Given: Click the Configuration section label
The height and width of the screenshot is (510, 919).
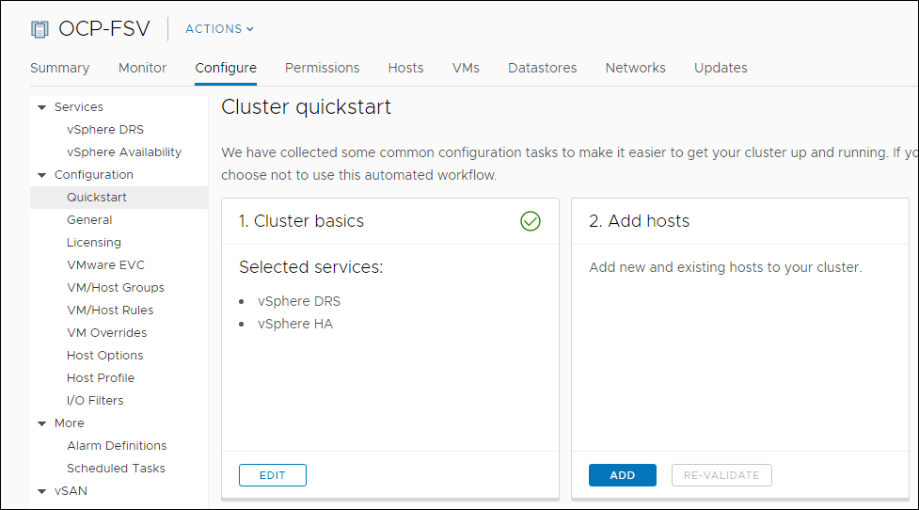Looking at the screenshot, I should (94, 175).
